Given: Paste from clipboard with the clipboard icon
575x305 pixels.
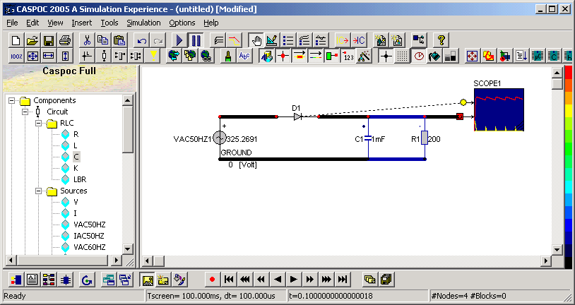Looking at the screenshot, I should click(119, 40).
